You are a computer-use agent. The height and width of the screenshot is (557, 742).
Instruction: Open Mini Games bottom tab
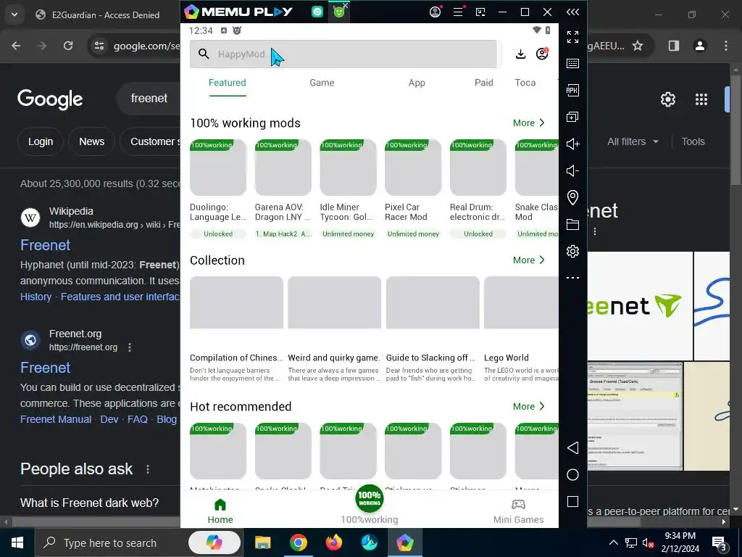click(x=519, y=511)
